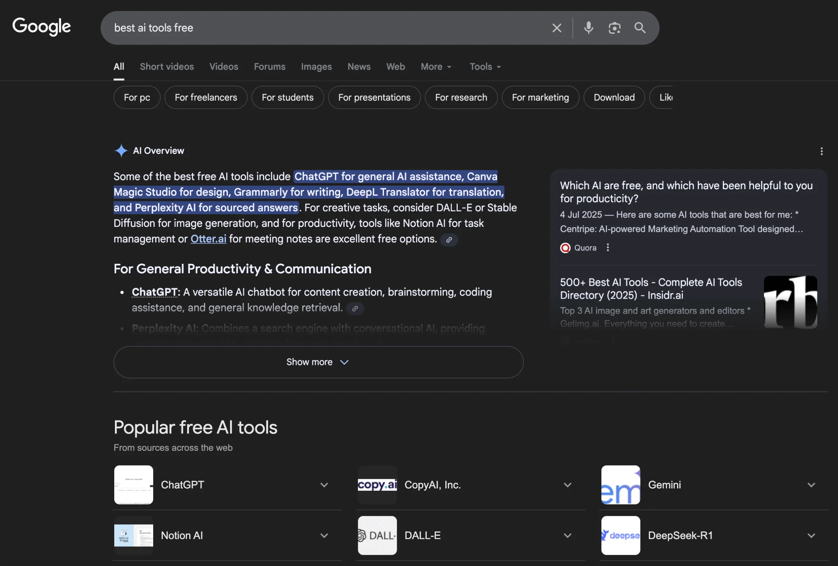Expand the DeepSeek-R1 entry chevron
838x566 pixels.
point(811,536)
